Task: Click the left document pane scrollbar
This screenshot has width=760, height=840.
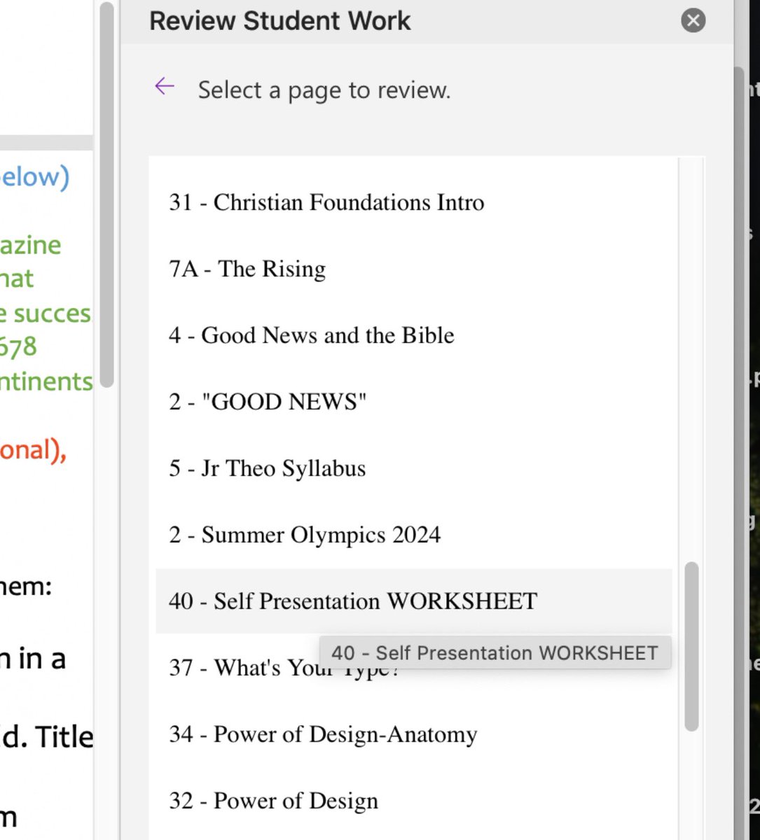Action: click(106, 195)
